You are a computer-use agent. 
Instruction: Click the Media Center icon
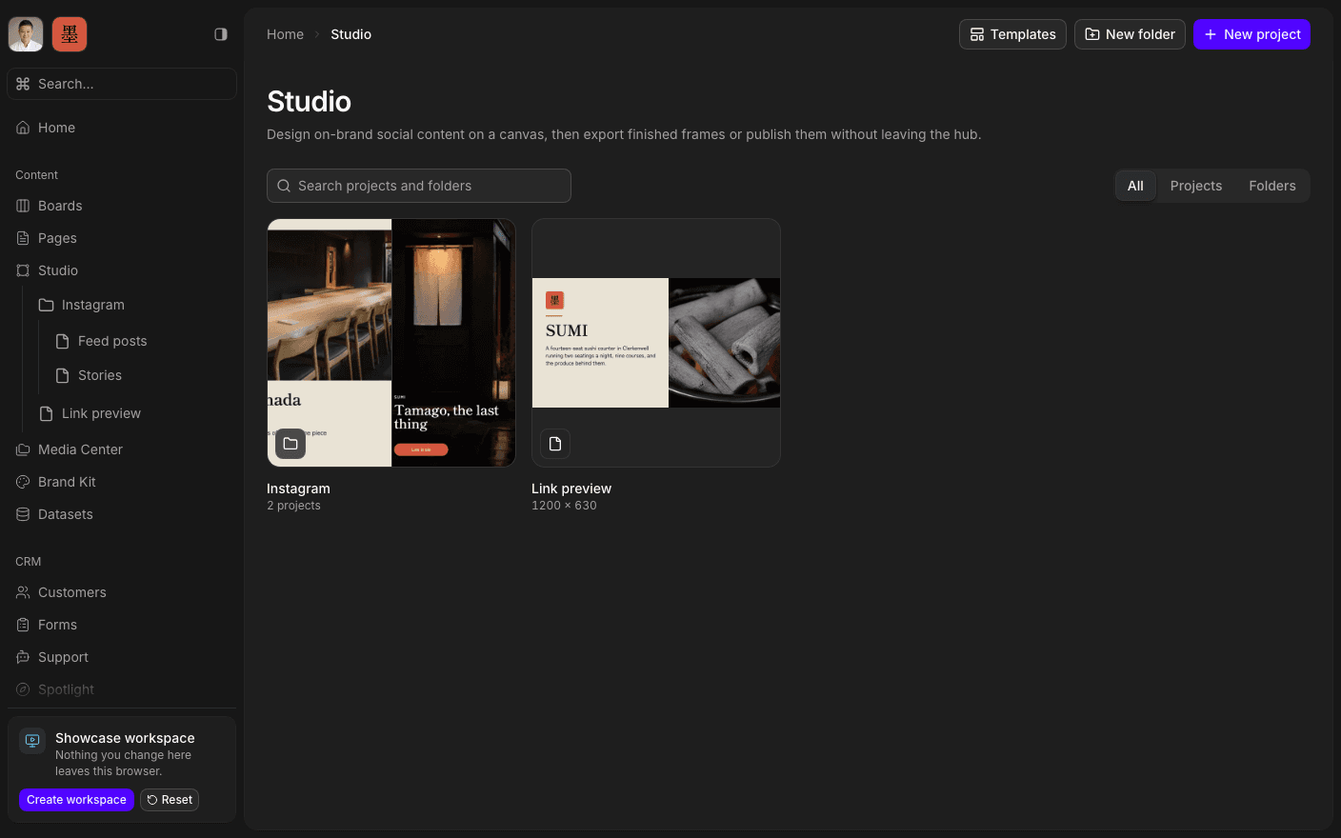click(23, 449)
